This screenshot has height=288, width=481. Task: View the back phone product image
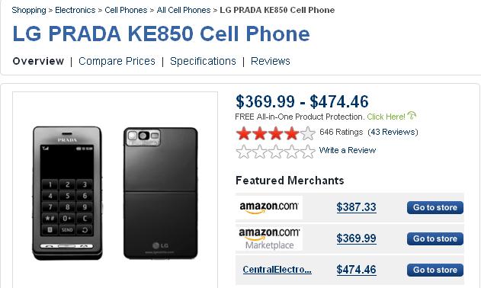pyautogui.click(x=160, y=194)
